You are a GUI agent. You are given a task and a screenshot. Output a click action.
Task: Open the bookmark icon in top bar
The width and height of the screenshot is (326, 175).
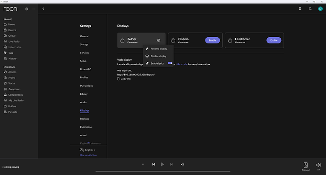click(x=300, y=8)
